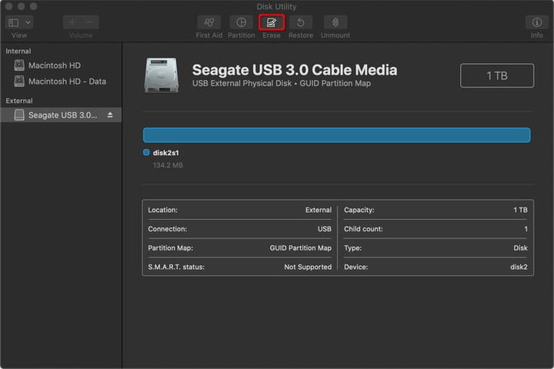The width and height of the screenshot is (554, 369).
Task: Click the S.M.A.R.T. status: field label
Action: coord(176,268)
